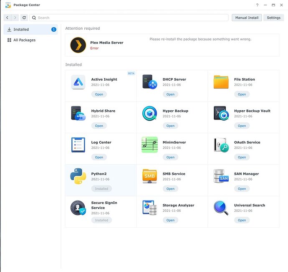Click the grid icon next to All Packages

pyautogui.click(x=9, y=40)
